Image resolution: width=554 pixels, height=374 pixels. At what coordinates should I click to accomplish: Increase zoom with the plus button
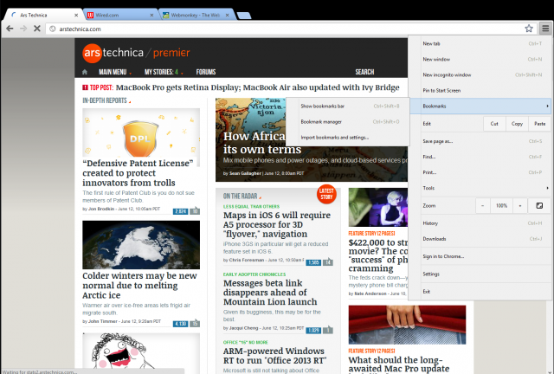[519, 206]
